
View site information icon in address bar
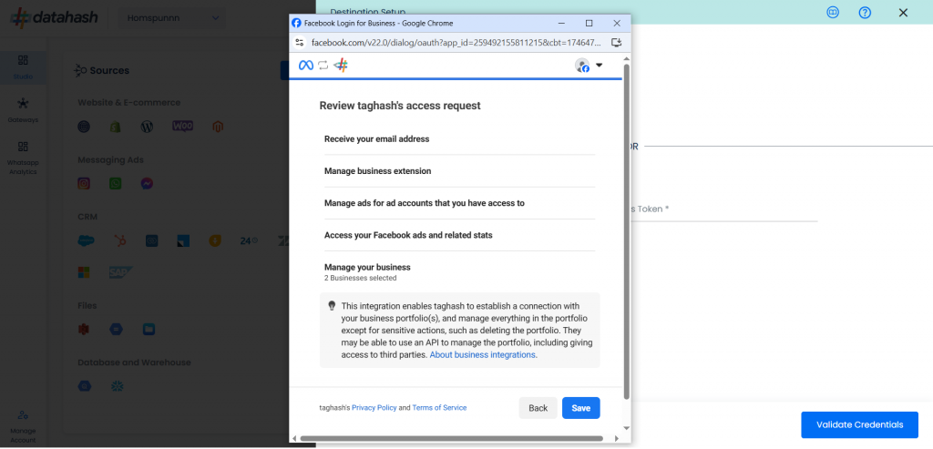[299, 42]
